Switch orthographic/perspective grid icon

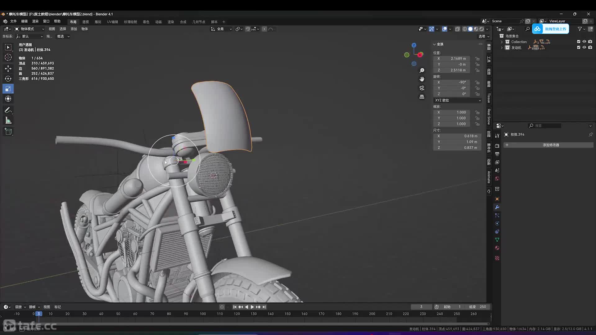pyautogui.click(x=422, y=97)
